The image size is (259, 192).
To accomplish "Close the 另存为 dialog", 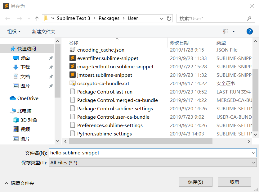I will (252, 6).
